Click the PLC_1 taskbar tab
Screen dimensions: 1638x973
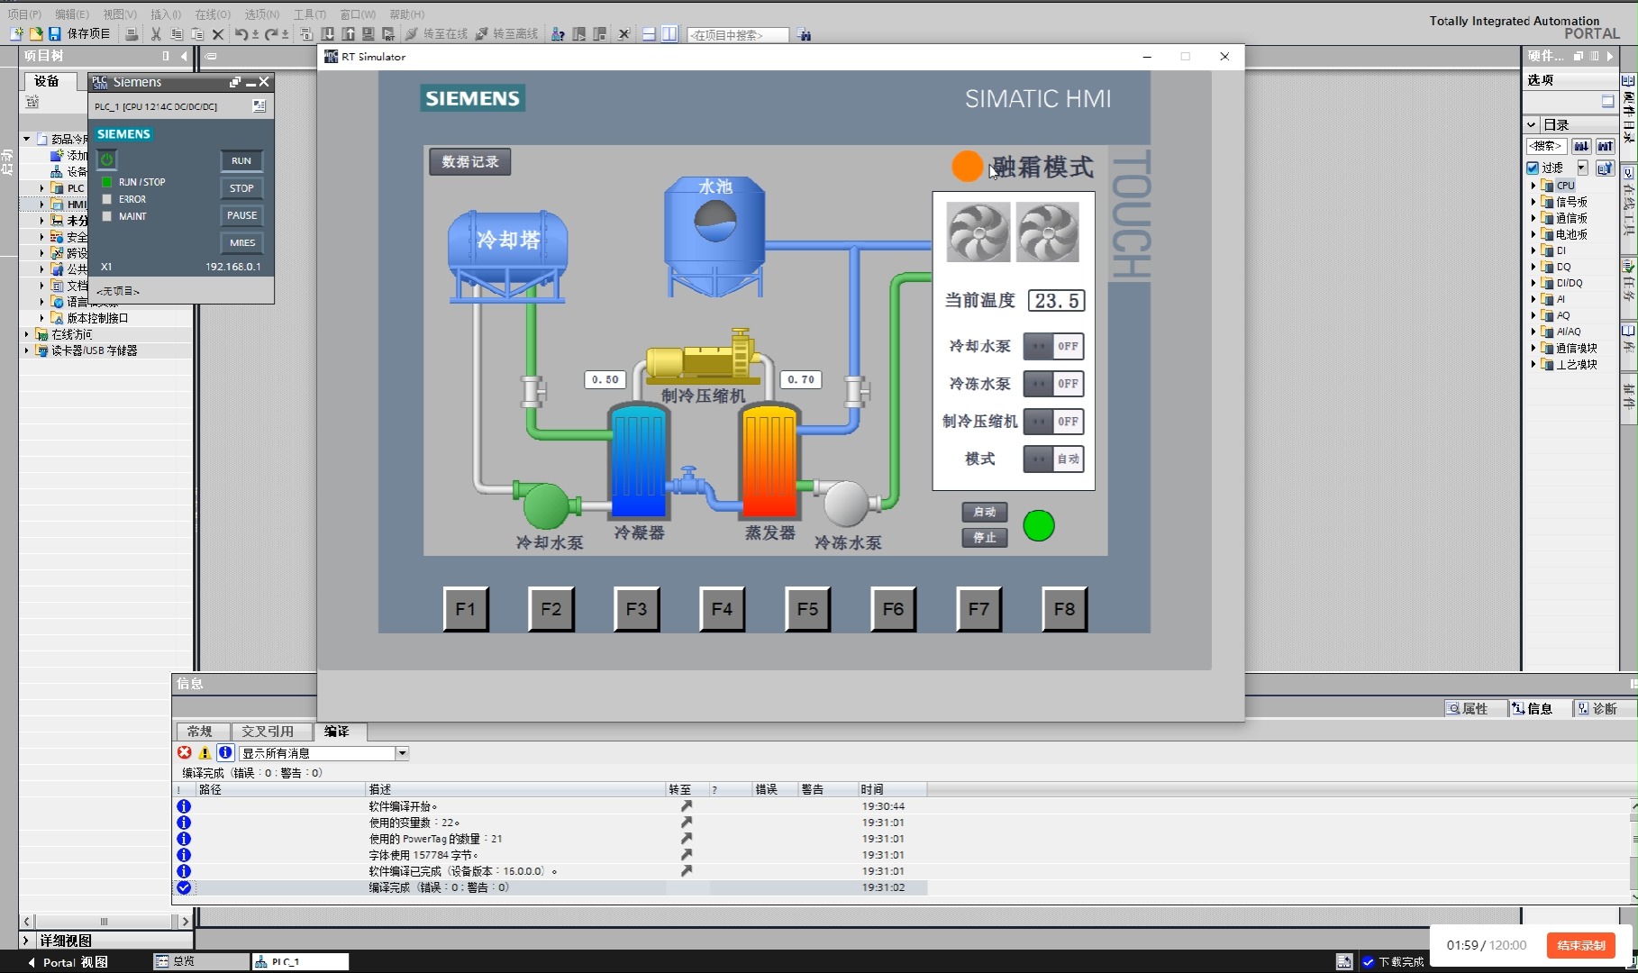point(299,961)
